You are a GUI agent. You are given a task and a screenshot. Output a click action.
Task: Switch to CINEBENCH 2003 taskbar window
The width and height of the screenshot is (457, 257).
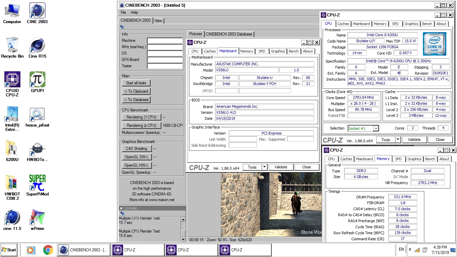[x=84, y=250]
